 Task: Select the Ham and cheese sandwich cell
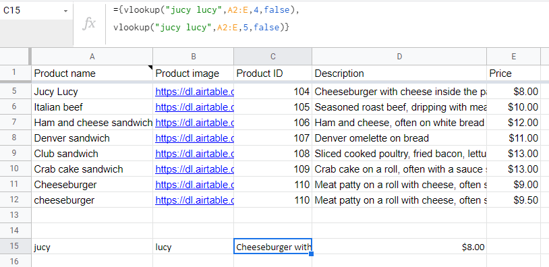point(92,123)
